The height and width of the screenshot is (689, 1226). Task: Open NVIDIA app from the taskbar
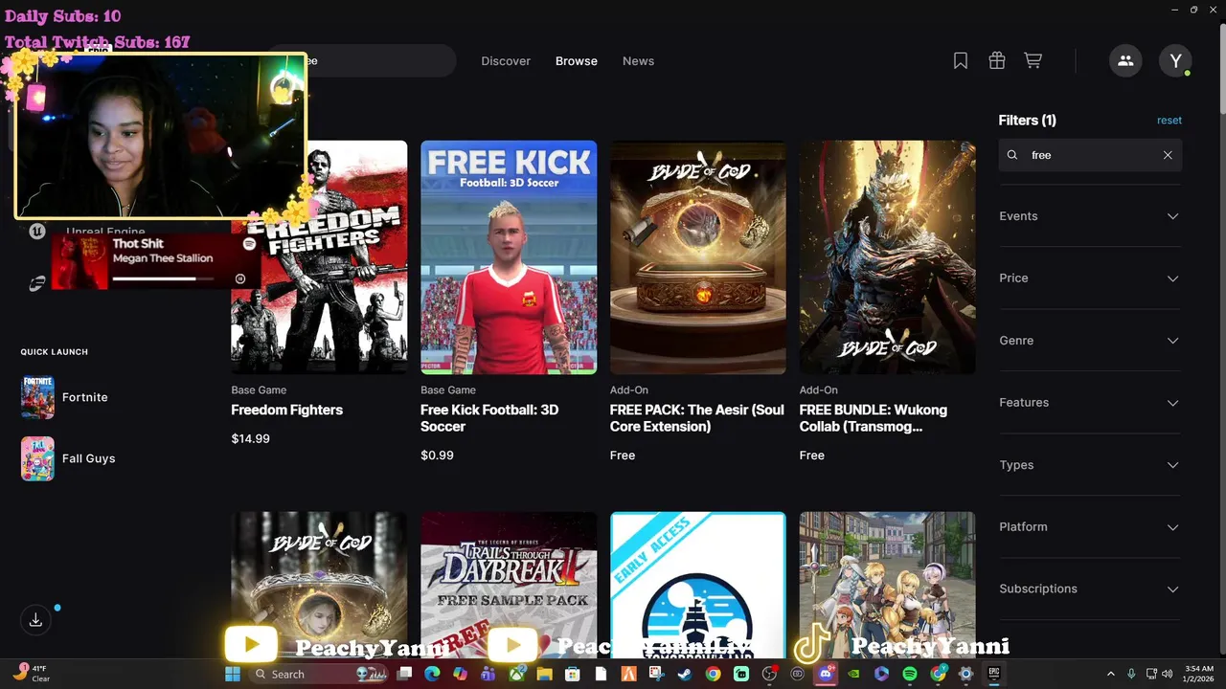click(853, 674)
